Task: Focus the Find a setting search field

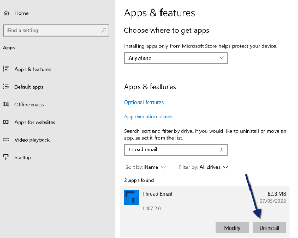Action: (56, 30)
